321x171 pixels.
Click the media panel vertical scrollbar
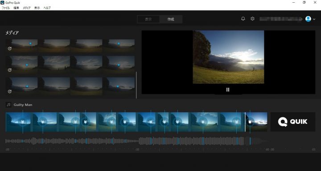click(136, 85)
